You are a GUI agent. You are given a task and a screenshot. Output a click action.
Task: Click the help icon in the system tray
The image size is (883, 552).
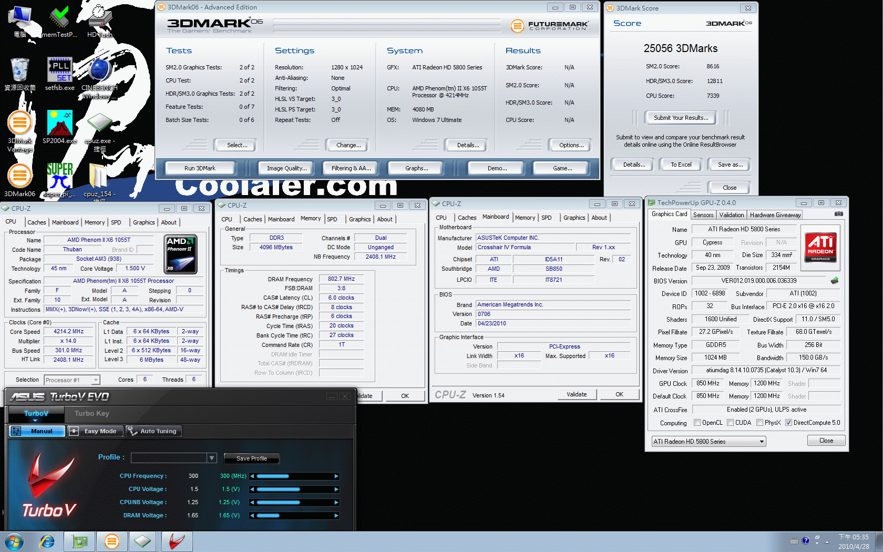tap(805, 540)
